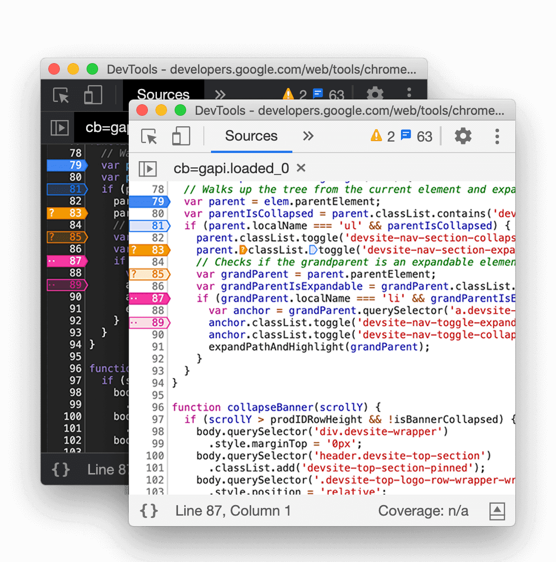Show the navigator sidebar with the panel arrow

tap(148, 168)
